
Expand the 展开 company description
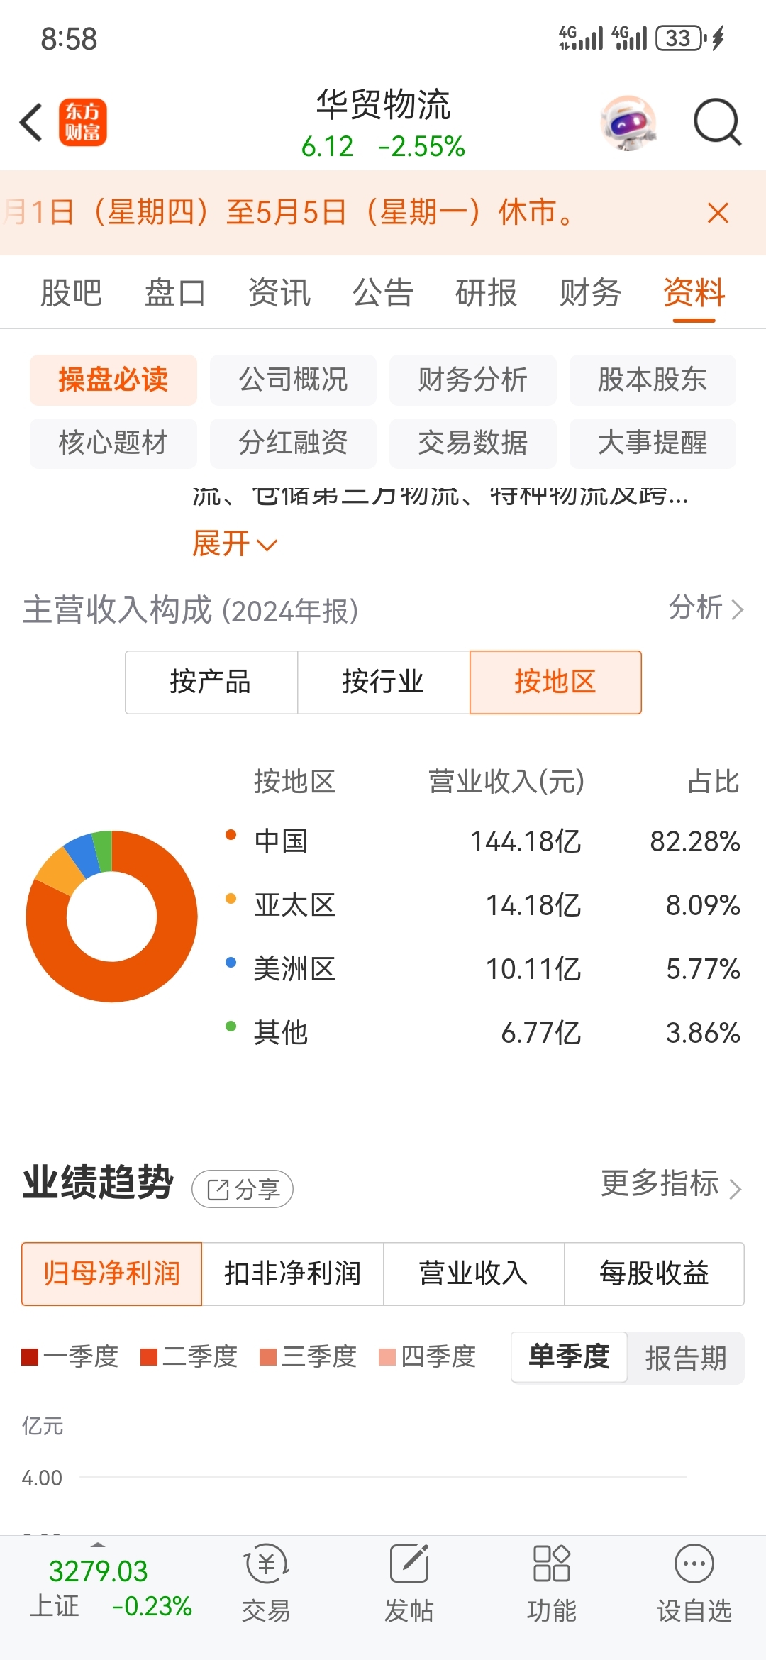click(234, 544)
